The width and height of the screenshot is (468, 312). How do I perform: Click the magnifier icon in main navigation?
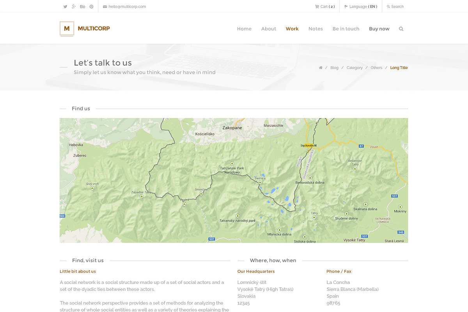(401, 29)
